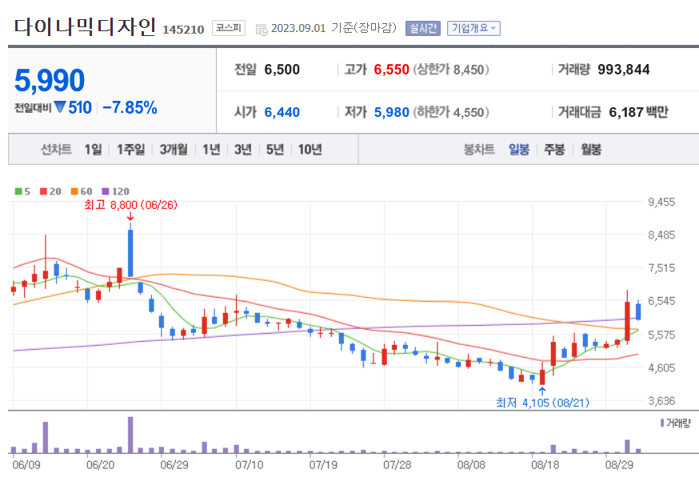Click the tallest volume bar near 06/26

point(130,435)
